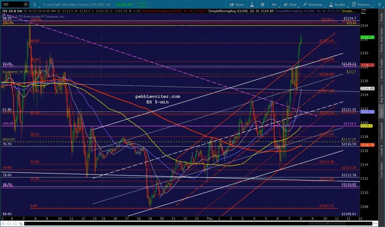
Task: Click the SimpleMovingAvg (CLOSE, 20, 0) label
Action: point(233,11)
